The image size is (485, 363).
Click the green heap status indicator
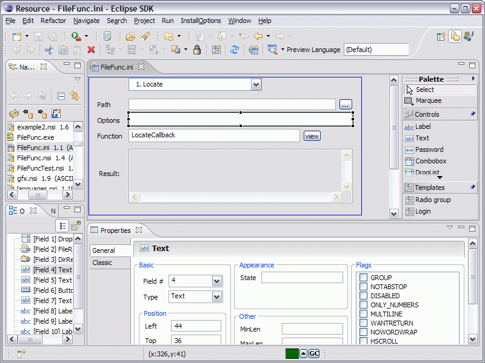292,353
